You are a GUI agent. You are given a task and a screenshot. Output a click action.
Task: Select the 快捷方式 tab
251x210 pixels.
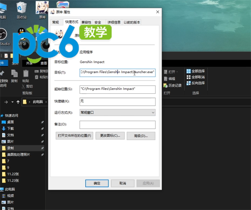coord(72,22)
